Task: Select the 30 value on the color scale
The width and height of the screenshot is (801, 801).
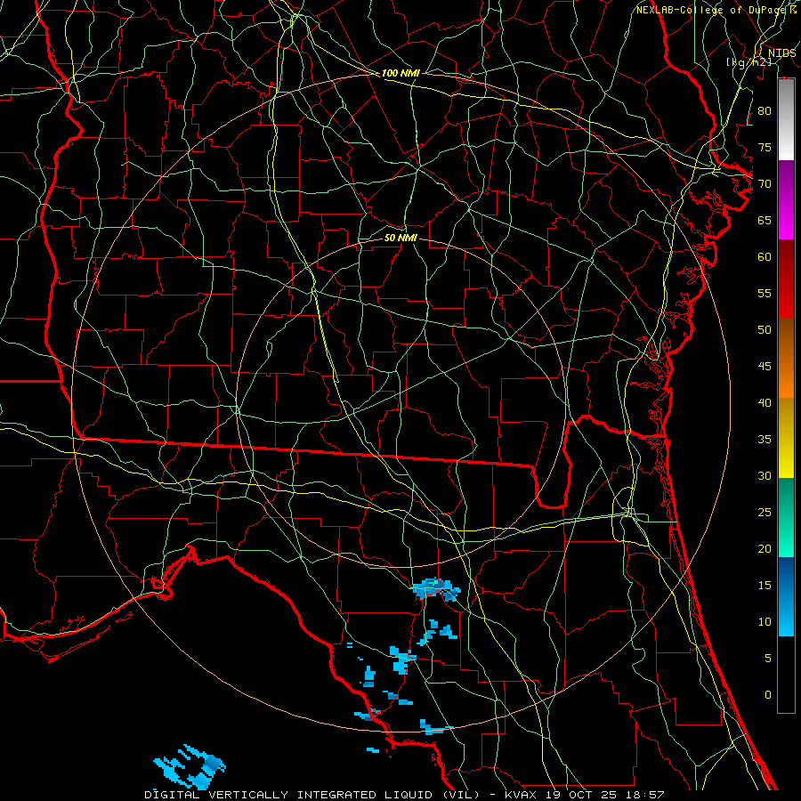Action: 765,475
